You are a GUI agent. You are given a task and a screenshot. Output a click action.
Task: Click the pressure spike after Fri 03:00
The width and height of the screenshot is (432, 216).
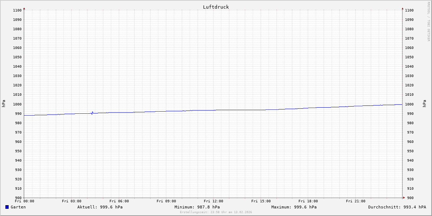[x=92, y=113]
